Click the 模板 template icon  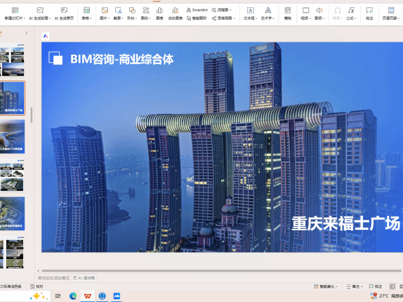(288, 10)
